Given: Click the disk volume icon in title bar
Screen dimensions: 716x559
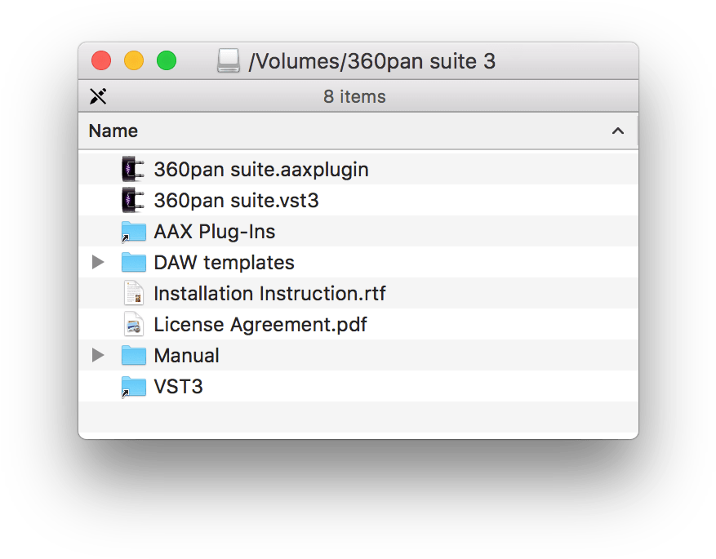Looking at the screenshot, I should click(x=229, y=61).
